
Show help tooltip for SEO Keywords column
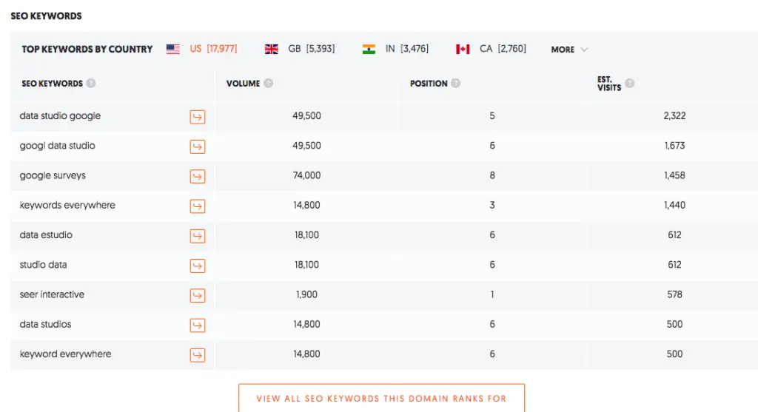[91, 83]
